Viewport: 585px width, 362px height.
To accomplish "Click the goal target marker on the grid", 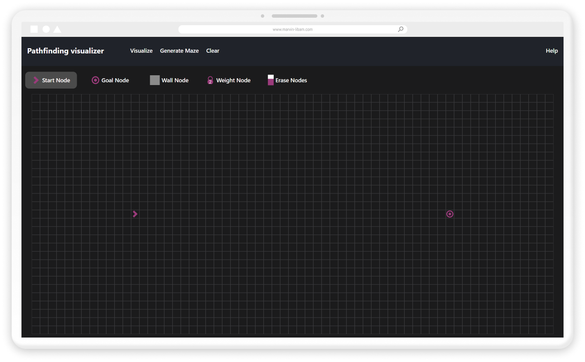I will tap(449, 214).
